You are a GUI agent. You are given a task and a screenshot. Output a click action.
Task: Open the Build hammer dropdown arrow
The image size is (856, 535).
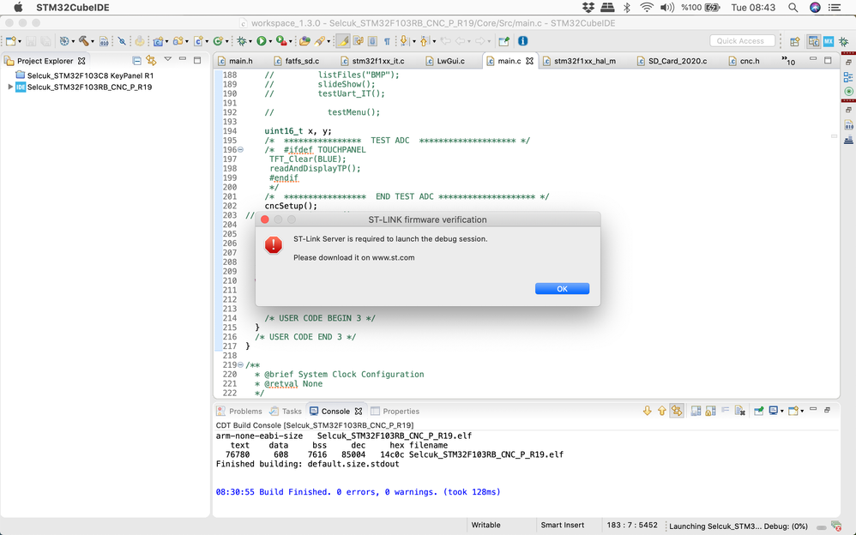(93, 41)
